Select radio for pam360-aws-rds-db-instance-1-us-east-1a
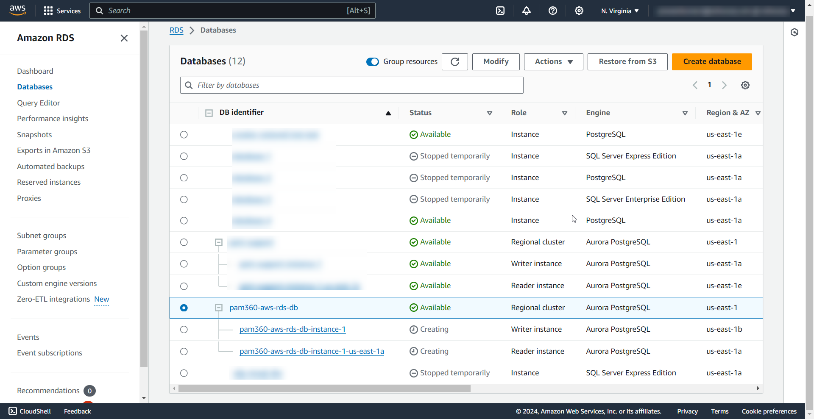Viewport: 814px width, 419px height. (184, 352)
